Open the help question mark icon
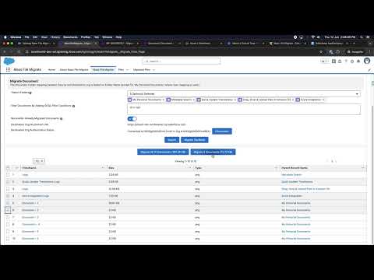Viewport: 374px width, 280px height. click(x=346, y=61)
